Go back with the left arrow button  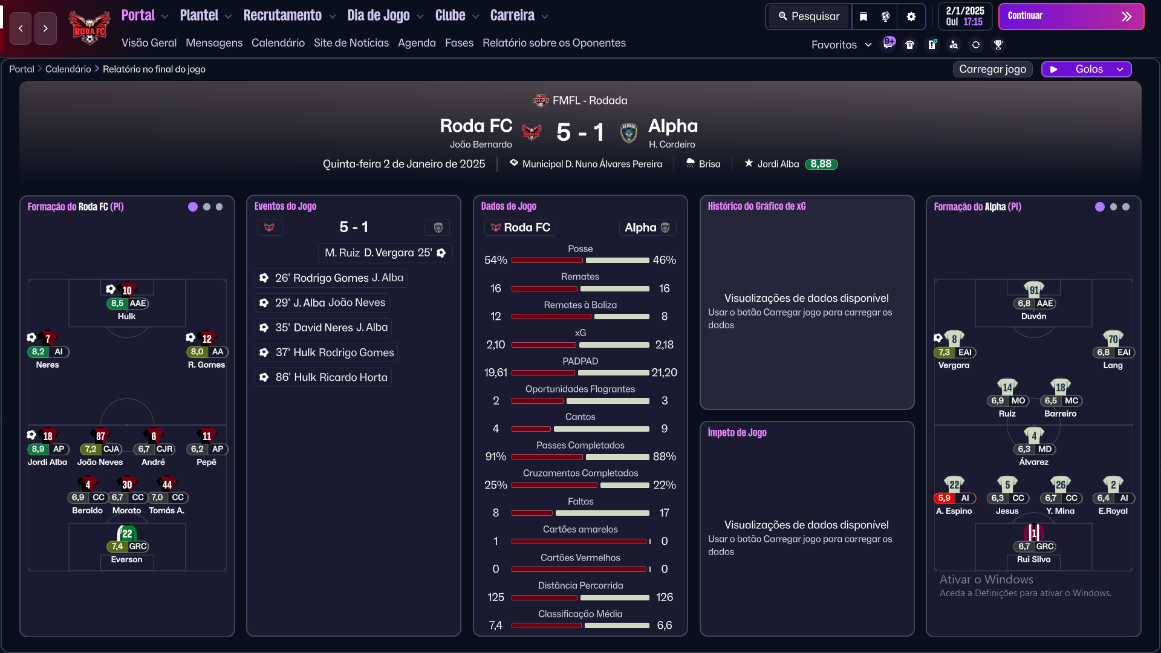pos(21,28)
